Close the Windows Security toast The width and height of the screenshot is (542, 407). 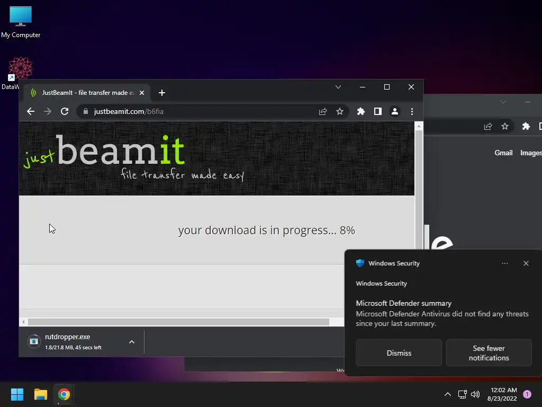pyautogui.click(x=526, y=263)
